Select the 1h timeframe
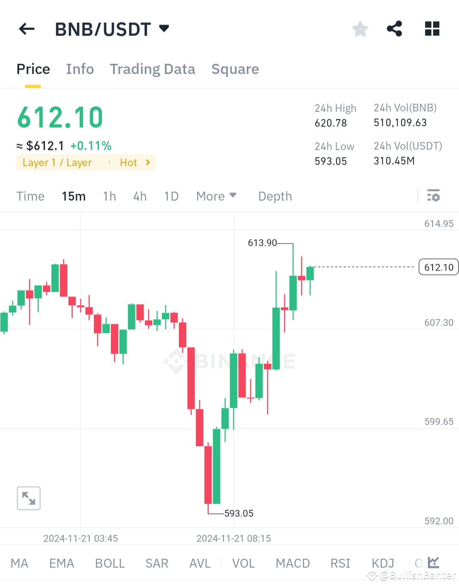Viewport: 459px width, 585px height. pos(109,196)
